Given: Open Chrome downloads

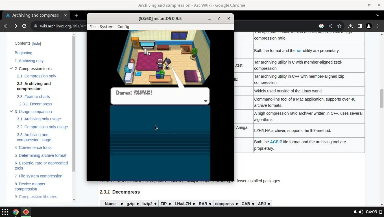Looking at the screenshot, I should 351,26.
